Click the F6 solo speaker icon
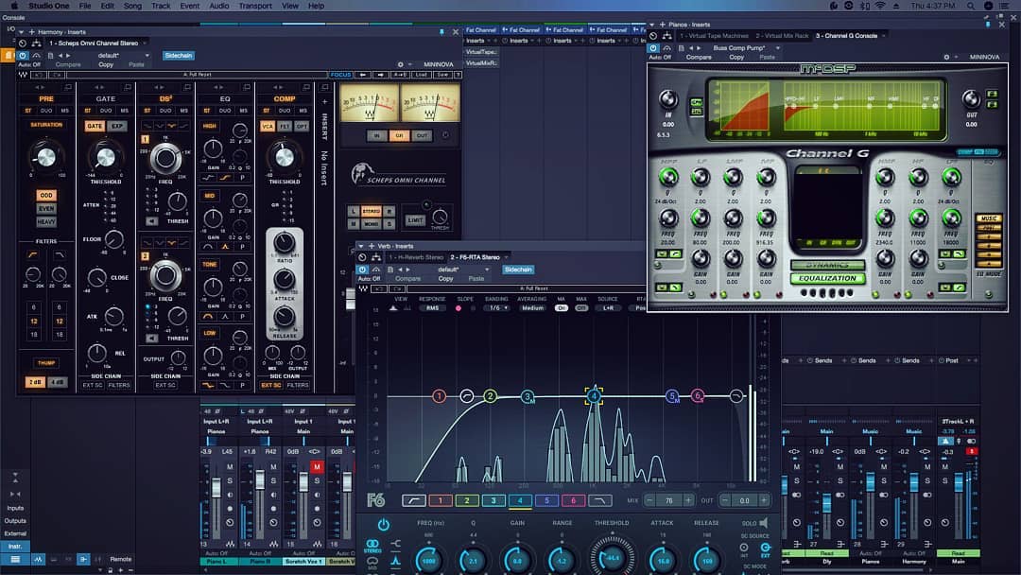Image resolution: width=1021 pixels, height=575 pixels. pos(764,523)
